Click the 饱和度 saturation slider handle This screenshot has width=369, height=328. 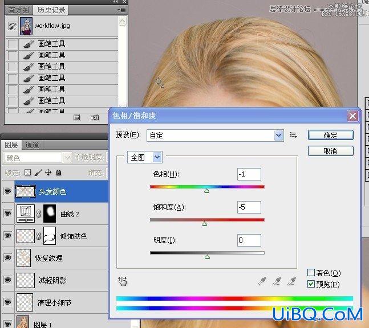click(205, 224)
